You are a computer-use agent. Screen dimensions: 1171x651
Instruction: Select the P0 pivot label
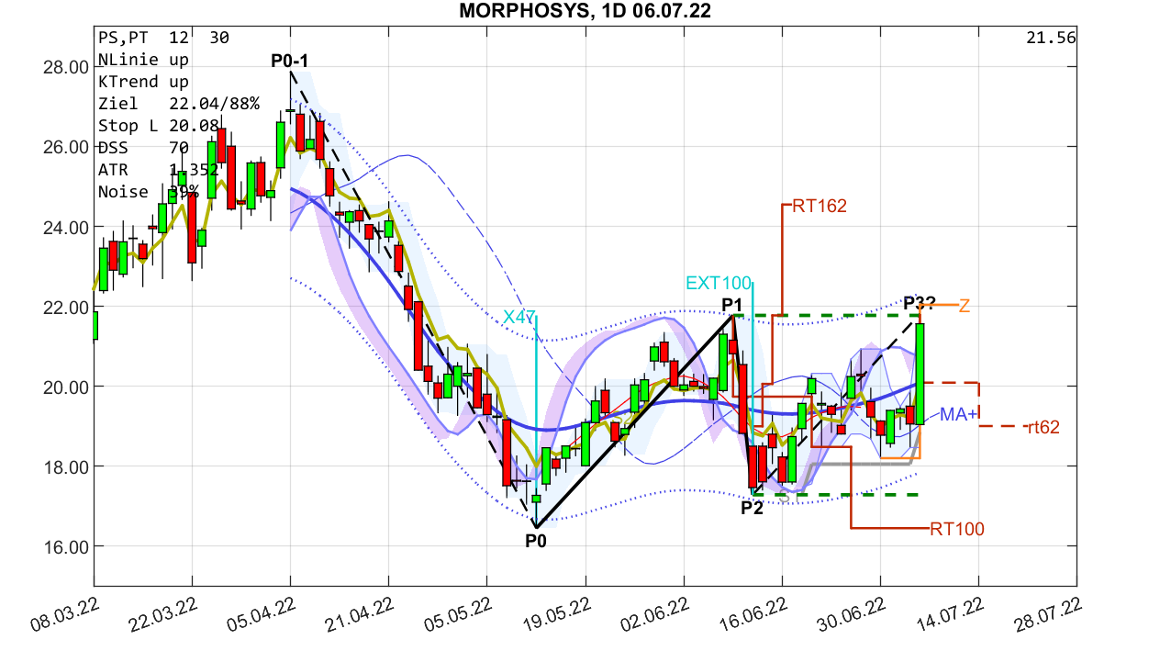(536, 541)
